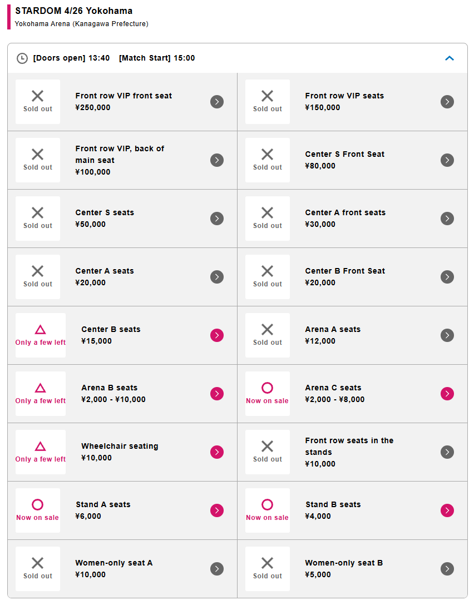Viewport: 474px width, 600px height.
Task: Click the 'Now on sale' circle for Stand A seats
Action: coord(37,504)
